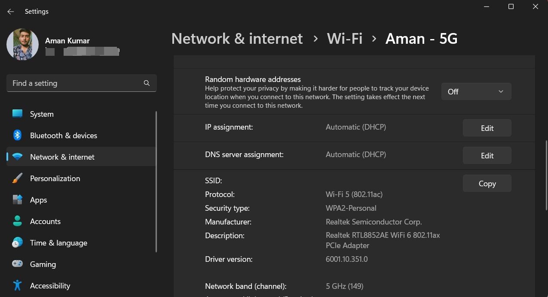The height and width of the screenshot is (297, 548).
Task: Click the Accessibility figure icon
Action: (17, 285)
